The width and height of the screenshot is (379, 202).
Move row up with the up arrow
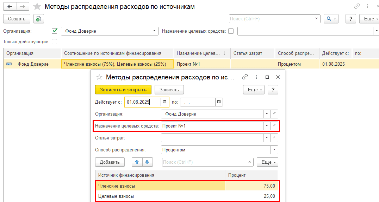point(137,162)
